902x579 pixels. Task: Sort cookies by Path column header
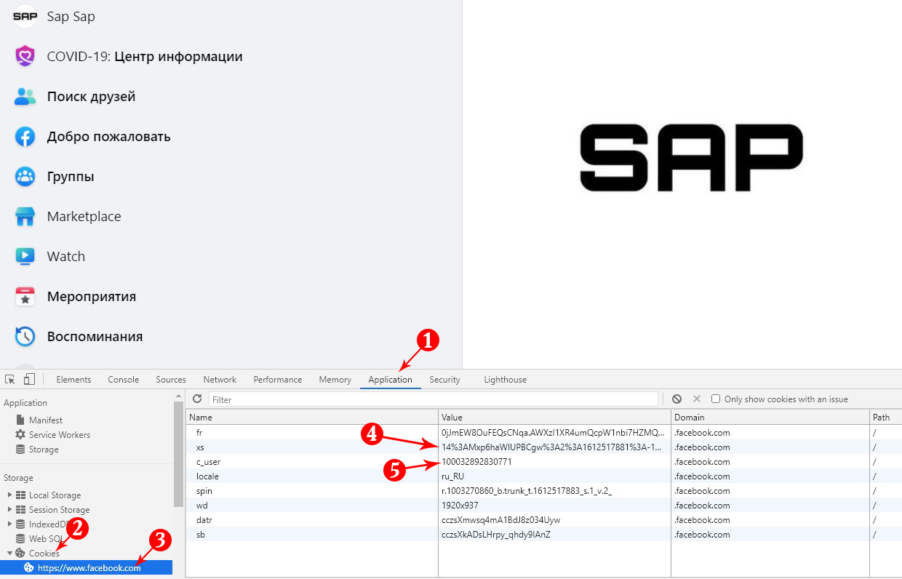click(x=887, y=418)
